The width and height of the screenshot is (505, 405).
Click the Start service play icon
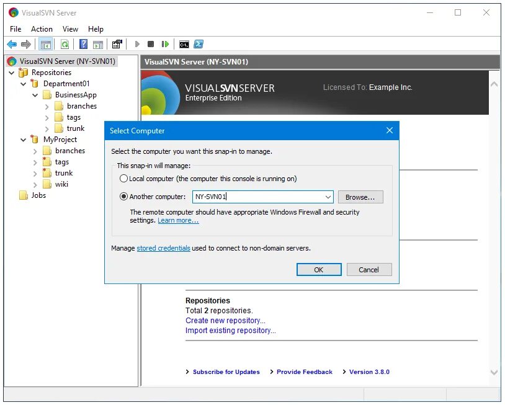(x=137, y=44)
